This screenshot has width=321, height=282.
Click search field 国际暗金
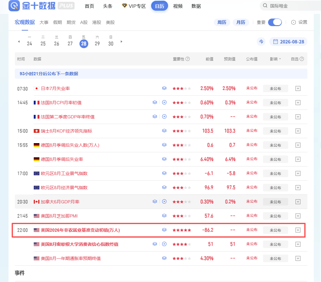point(291,6)
